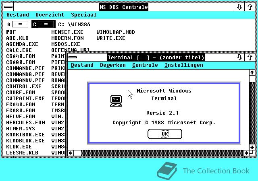258x181 pixels.
Task: Select WINOLDAP.MOD in the file list
Action: (x=116, y=32)
